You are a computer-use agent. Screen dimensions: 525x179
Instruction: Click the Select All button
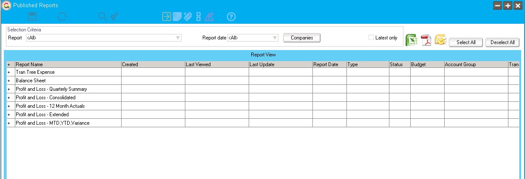click(x=466, y=42)
